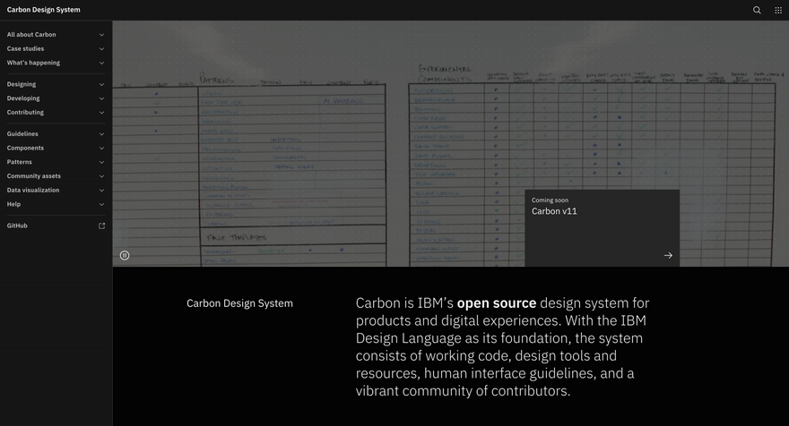Expand Components chevron in sidebar
The image size is (789, 426).
[x=101, y=148]
